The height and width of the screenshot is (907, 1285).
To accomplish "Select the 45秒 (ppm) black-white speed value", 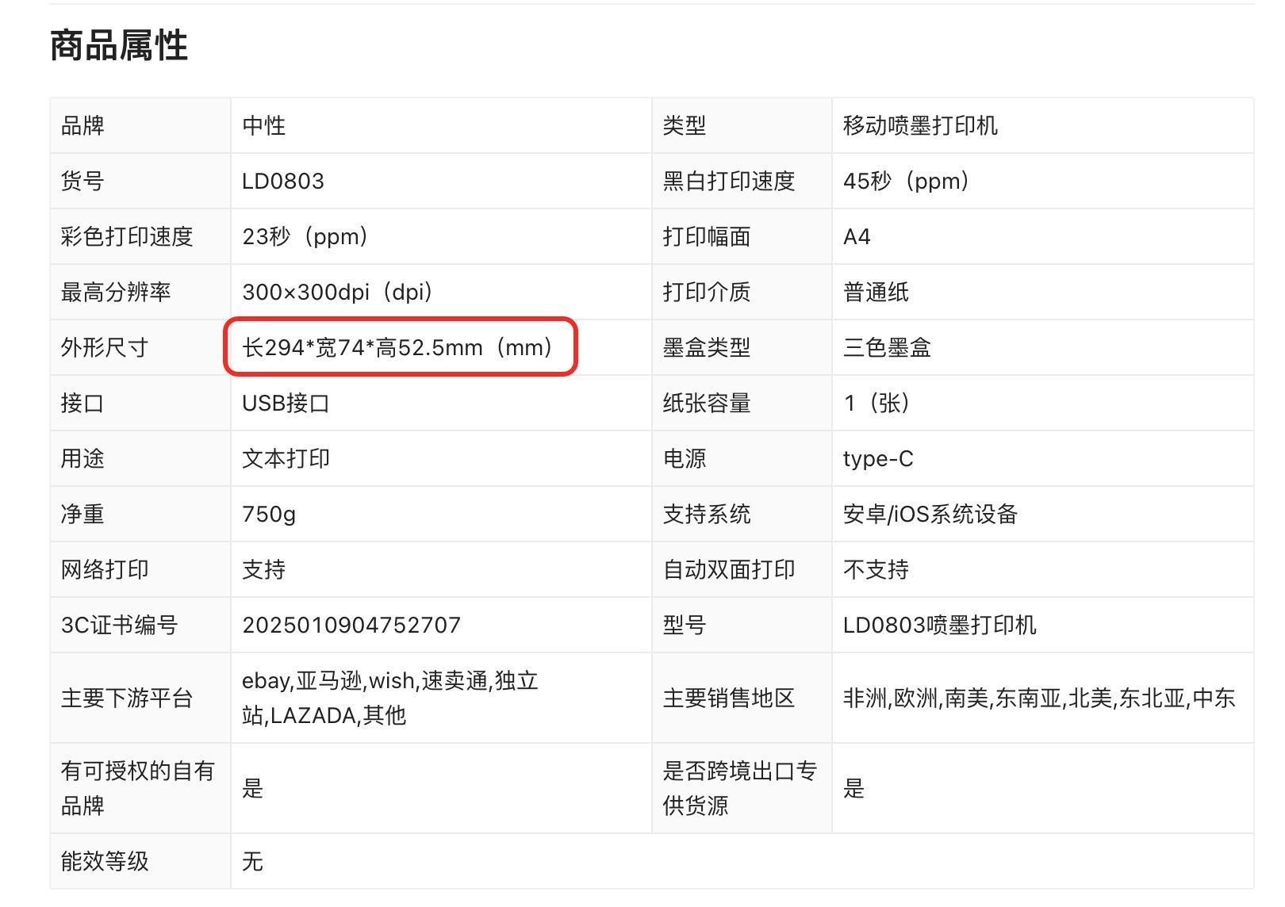I will click(906, 182).
